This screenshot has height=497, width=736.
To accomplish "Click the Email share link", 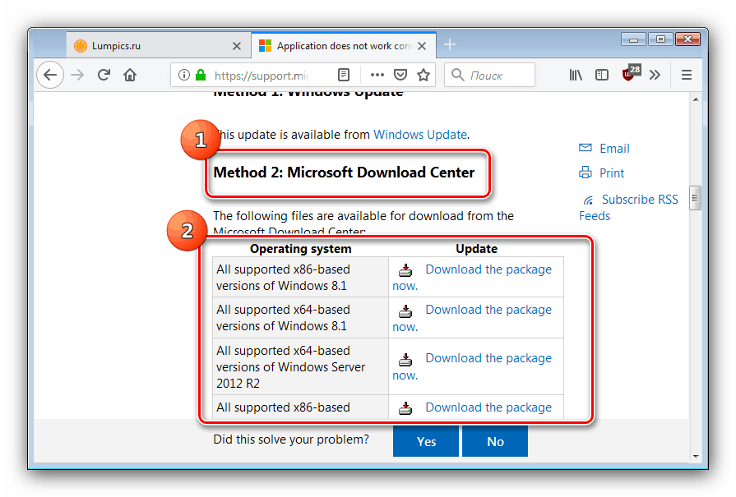I will [614, 149].
